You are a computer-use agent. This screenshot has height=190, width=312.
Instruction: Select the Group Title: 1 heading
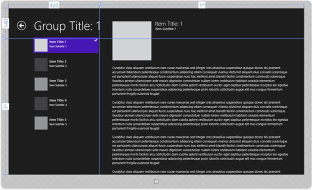67,26
